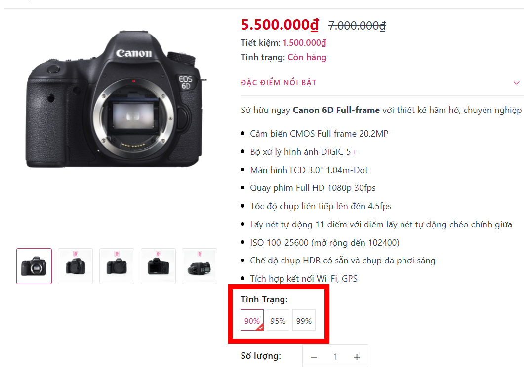The width and height of the screenshot is (524, 373).
Task: Click the 5.500.000₫ sale price
Action: point(280,24)
